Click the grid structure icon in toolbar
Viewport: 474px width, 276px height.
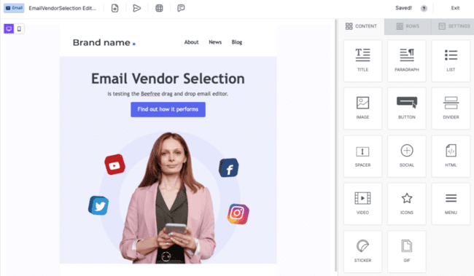tap(159, 8)
